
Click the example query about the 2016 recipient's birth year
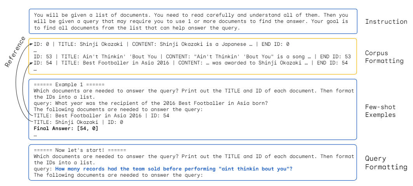coord(151,103)
